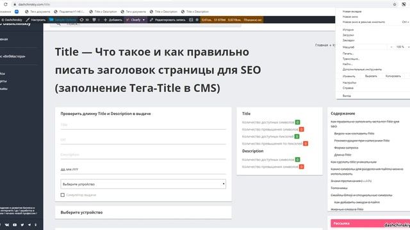The height and width of the screenshot is (230, 410).
Task: Choose «Печать...» in the Chrome menu
Action: [348, 54]
